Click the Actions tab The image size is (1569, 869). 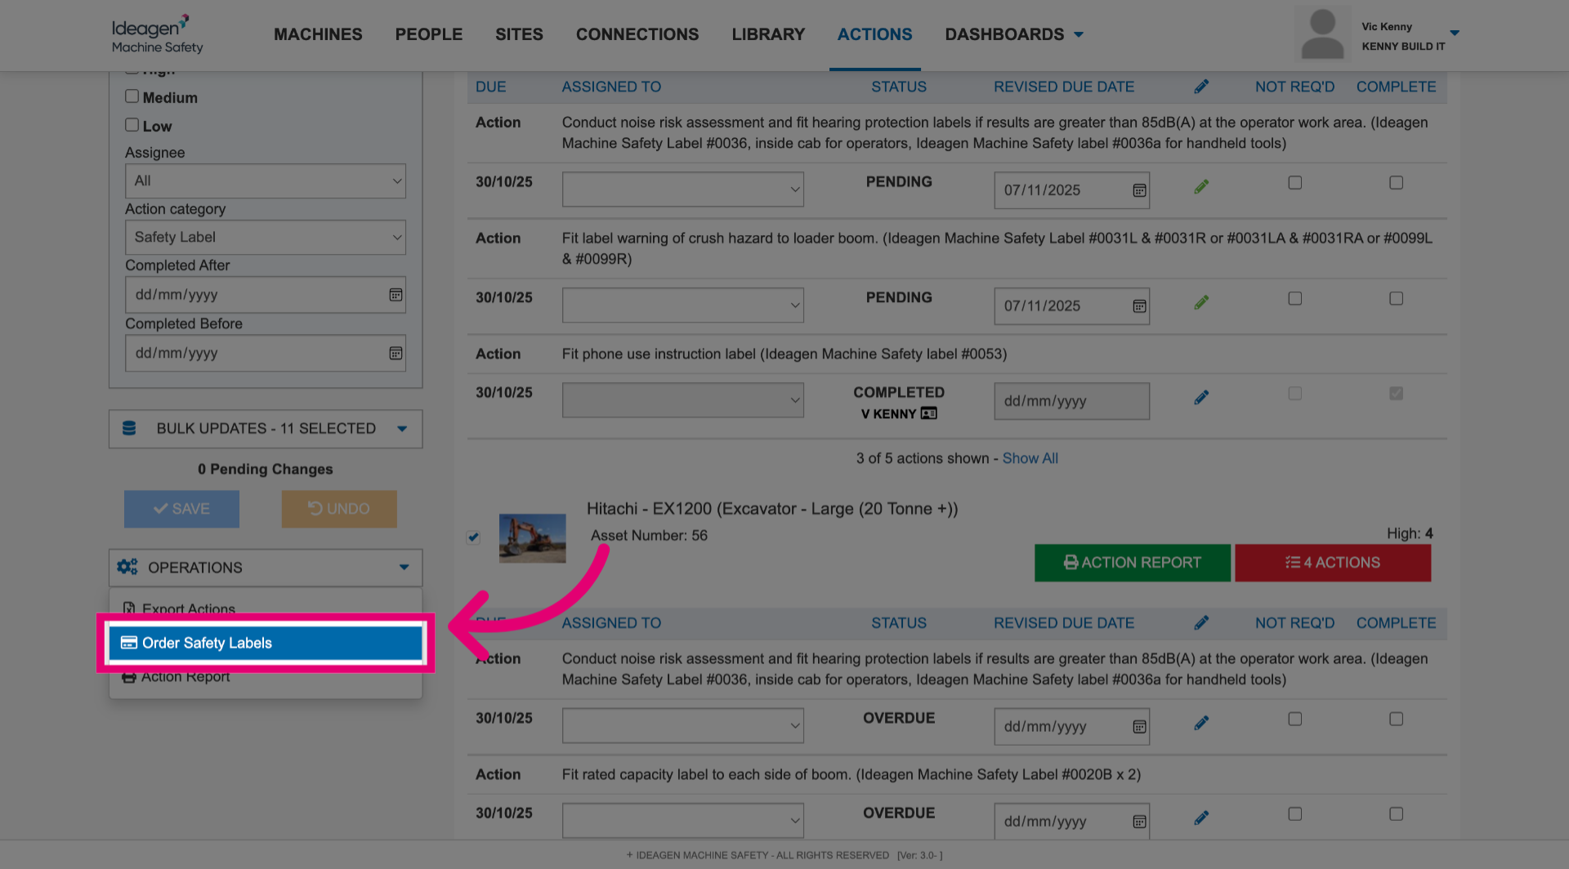pos(874,34)
